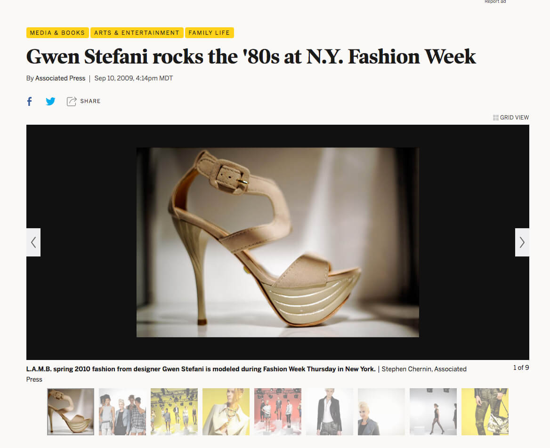
Task: Share article on Facebook icon
Action: [x=29, y=101]
